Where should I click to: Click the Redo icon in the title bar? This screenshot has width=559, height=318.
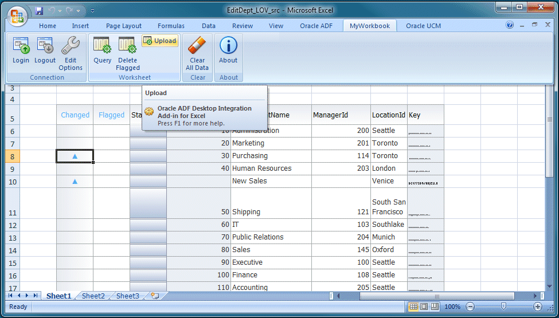[69, 11]
